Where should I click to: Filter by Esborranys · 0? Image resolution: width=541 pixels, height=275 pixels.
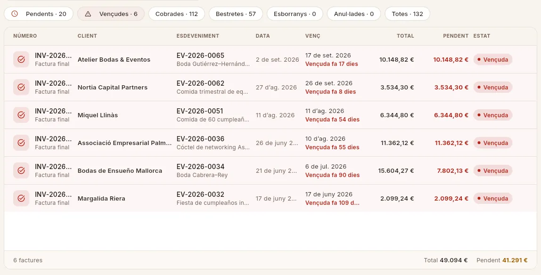(x=295, y=14)
